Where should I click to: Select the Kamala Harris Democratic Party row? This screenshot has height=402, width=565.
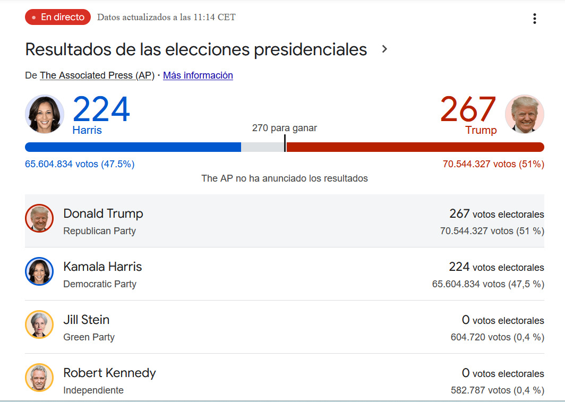coord(284,274)
